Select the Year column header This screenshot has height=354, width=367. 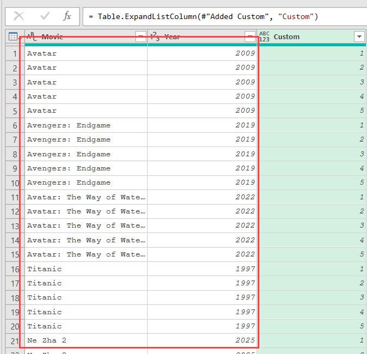click(196, 36)
